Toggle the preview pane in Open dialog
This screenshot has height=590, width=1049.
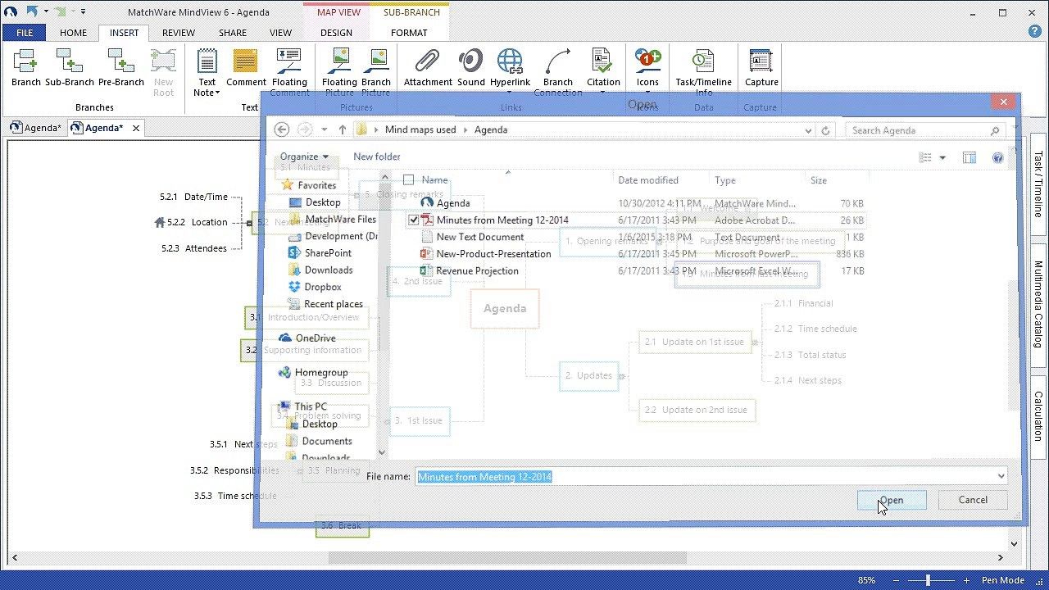point(970,157)
